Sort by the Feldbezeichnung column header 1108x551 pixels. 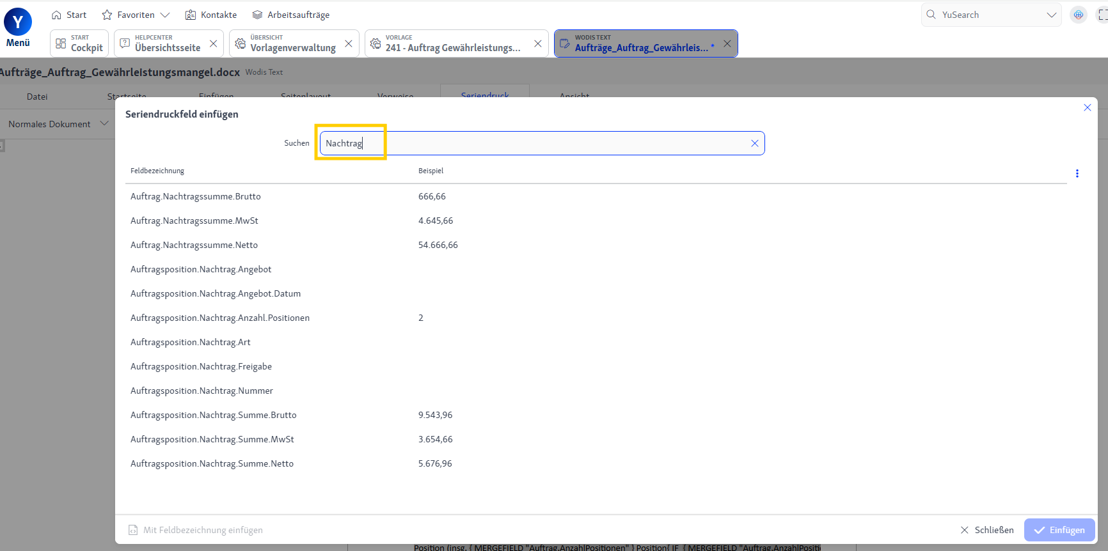coord(157,171)
